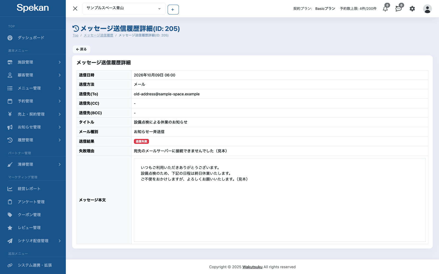Go back with the 戻る button
This screenshot has width=439, height=274.
(x=81, y=49)
